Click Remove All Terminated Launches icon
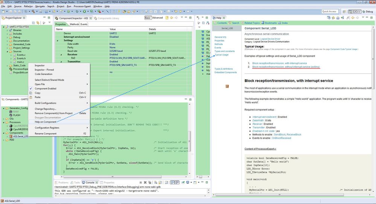 (150, 183)
